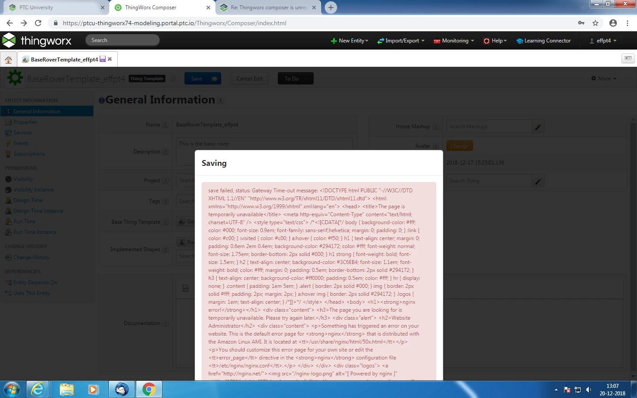This screenshot has height=398, width=637.
Task: Click the Avatar Change button
Action: [460, 146]
